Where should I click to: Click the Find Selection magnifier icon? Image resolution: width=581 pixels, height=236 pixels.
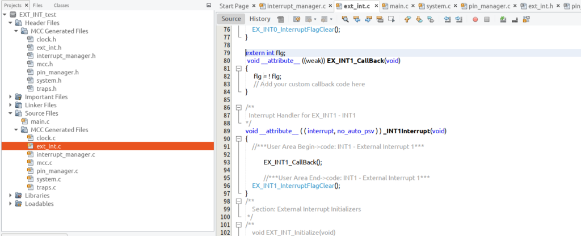[x=345, y=19]
